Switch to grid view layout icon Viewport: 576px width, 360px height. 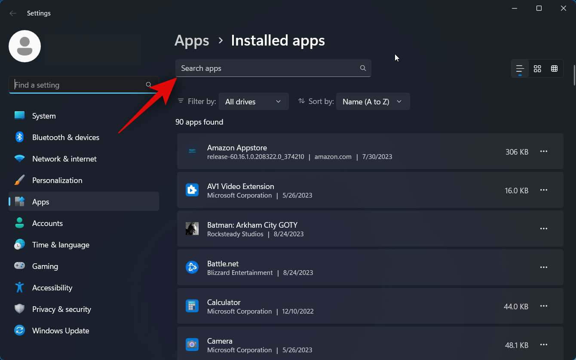tap(537, 69)
